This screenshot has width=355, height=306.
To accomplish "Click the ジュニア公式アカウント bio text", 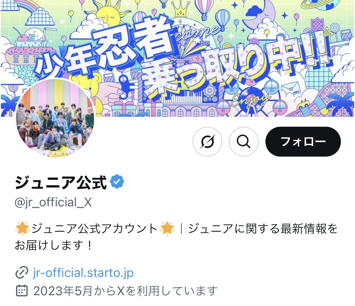I will click(95, 229).
